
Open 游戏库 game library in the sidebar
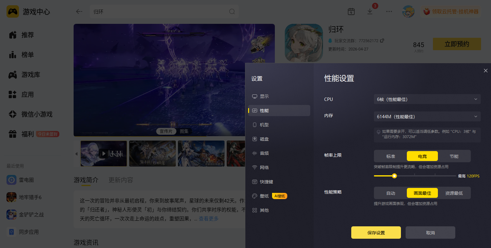pos(24,75)
